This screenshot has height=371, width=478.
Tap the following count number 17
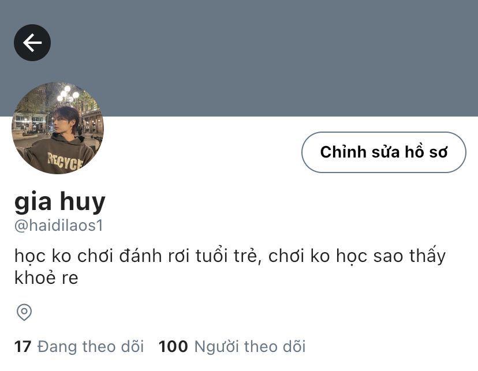point(23,347)
